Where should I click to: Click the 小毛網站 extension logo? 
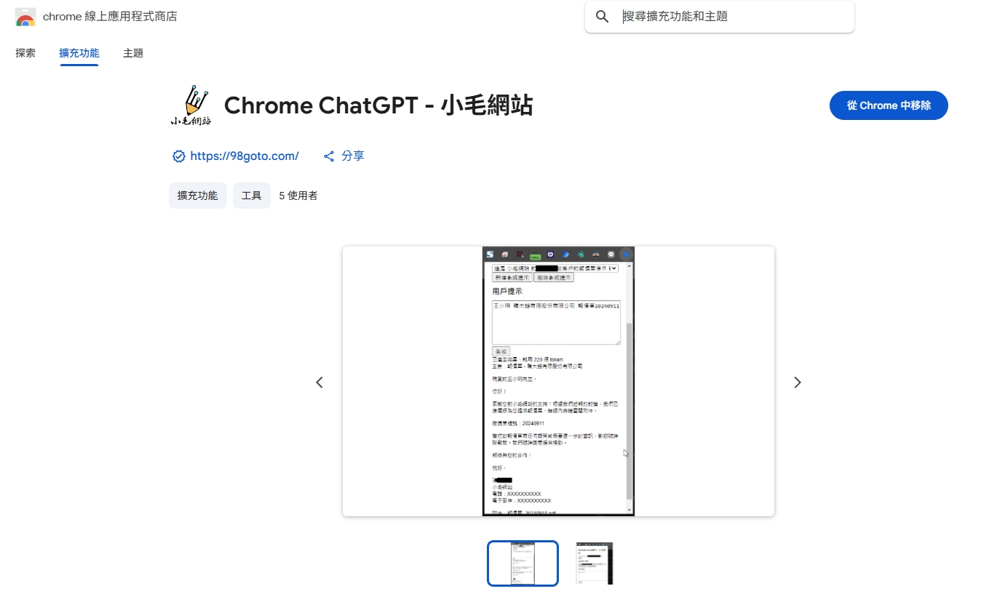(191, 105)
